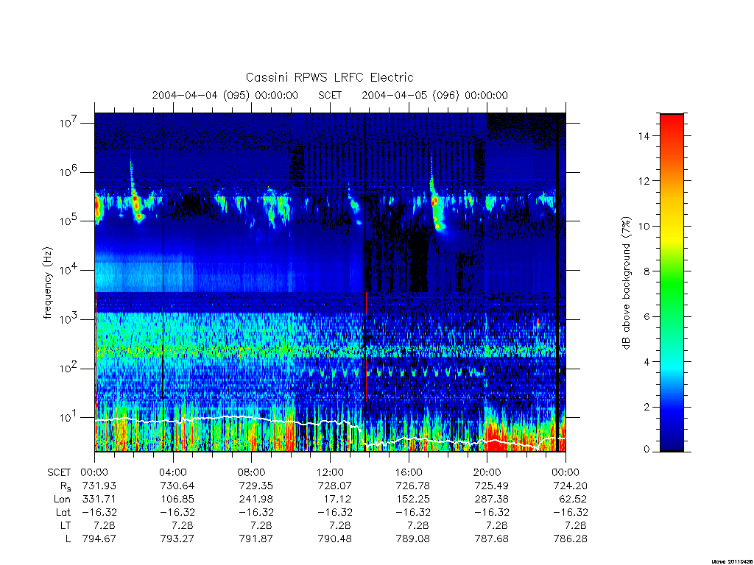This screenshot has width=754, height=565.
Task: Click the frequency (Hz) axis label
Action: (x=47, y=283)
